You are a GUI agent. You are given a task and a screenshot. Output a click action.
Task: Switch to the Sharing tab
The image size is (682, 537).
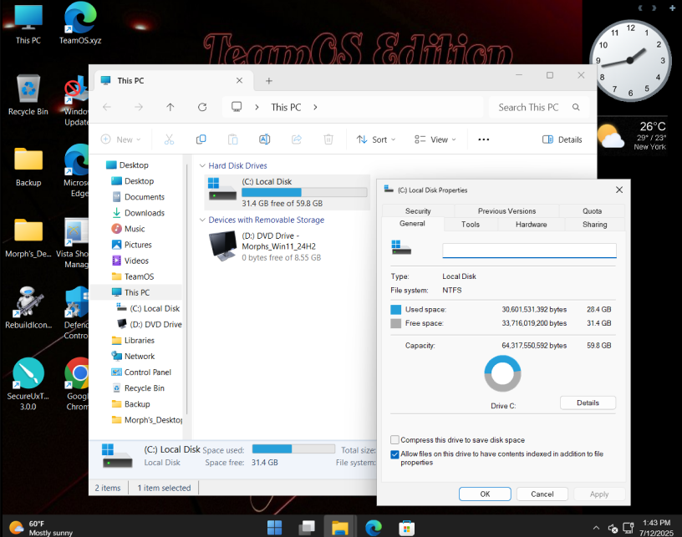pos(594,224)
